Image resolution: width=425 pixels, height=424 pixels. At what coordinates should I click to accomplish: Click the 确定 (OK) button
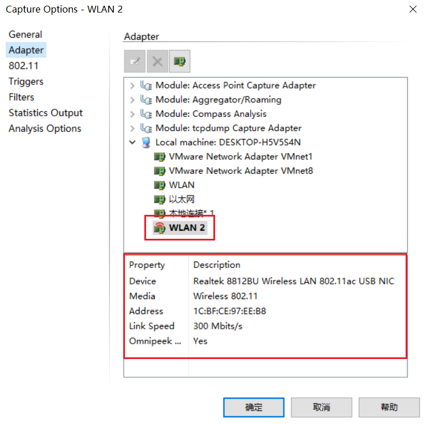(254, 407)
